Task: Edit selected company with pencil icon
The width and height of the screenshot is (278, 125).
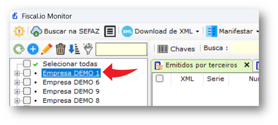Action: click(x=46, y=49)
